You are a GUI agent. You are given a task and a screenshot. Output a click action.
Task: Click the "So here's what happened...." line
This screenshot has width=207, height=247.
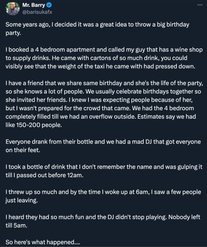point(43,242)
